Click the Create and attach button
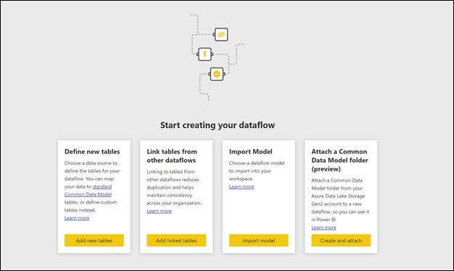The height and width of the screenshot is (271, 454). pyautogui.click(x=341, y=240)
